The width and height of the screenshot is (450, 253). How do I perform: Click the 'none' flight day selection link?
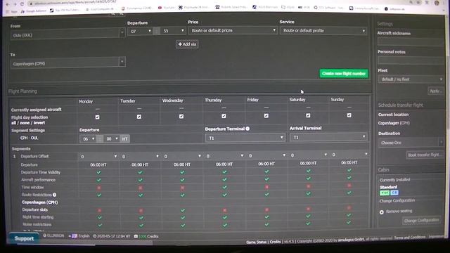point(25,123)
